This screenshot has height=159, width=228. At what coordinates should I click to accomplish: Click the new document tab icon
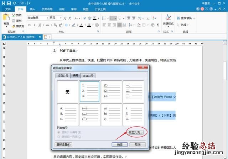click(x=45, y=37)
